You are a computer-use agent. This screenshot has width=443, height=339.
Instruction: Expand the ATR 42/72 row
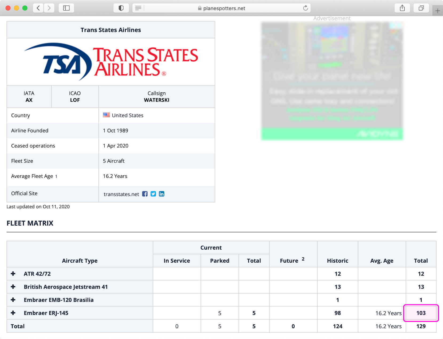(13, 274)
